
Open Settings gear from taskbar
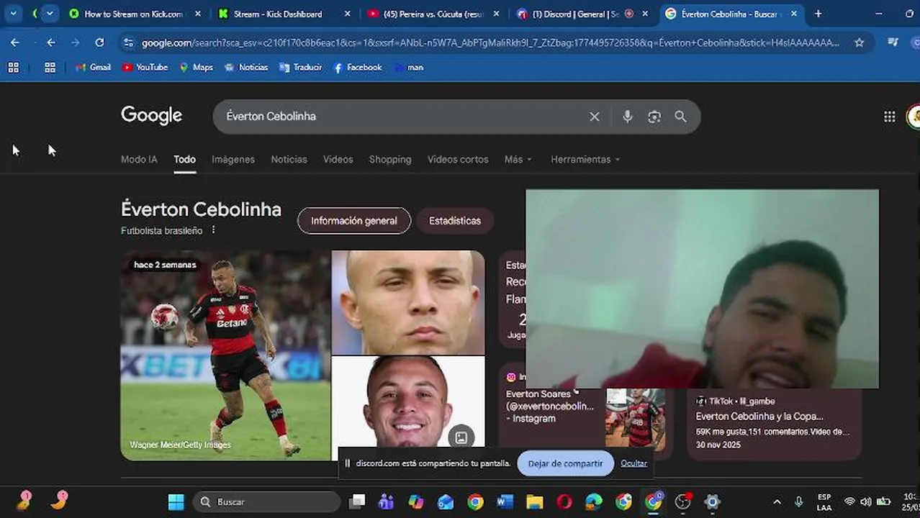(713, 501)
